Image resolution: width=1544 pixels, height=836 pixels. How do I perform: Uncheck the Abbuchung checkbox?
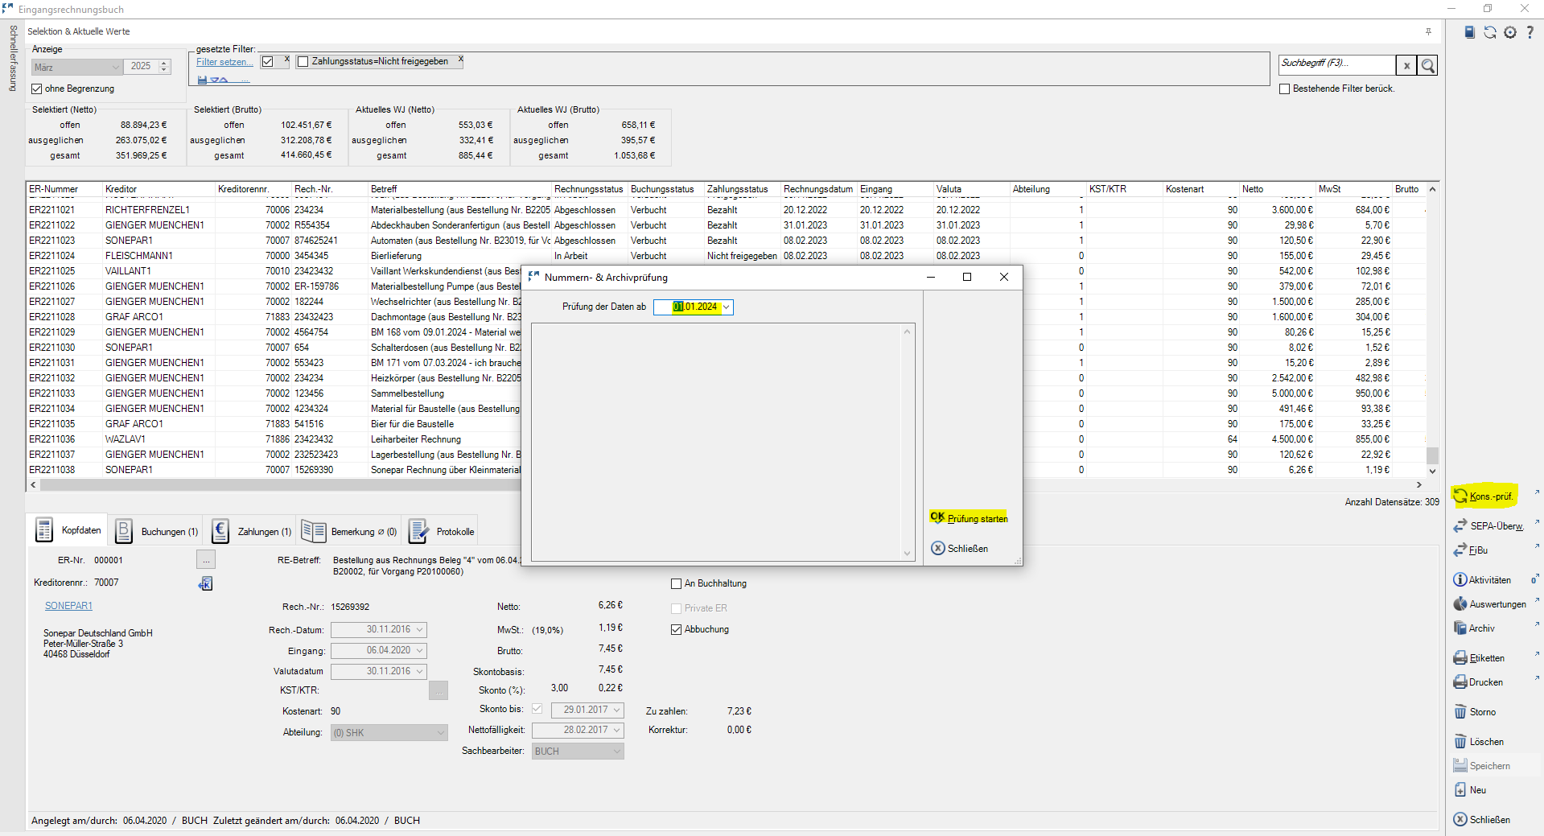pyautogui.click(x=676, y=629)
